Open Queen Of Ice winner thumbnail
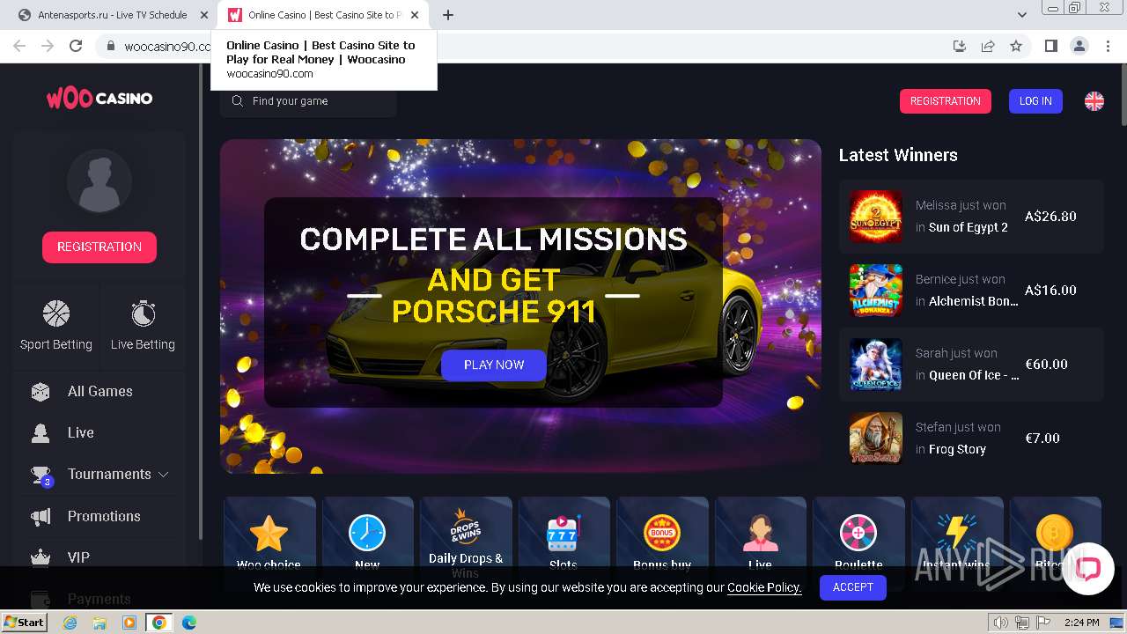Viewport: 1127px width, 634px height. click(x=876, y=365)
